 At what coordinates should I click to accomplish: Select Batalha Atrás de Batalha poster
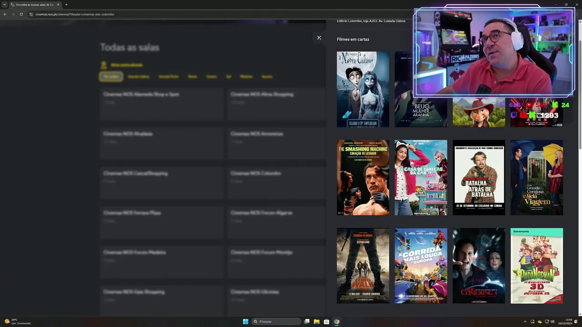pos(479,178)
